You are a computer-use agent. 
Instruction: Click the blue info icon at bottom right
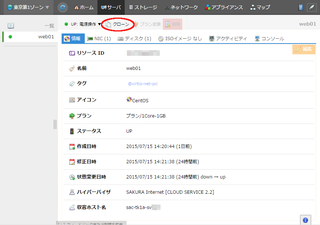305,220
